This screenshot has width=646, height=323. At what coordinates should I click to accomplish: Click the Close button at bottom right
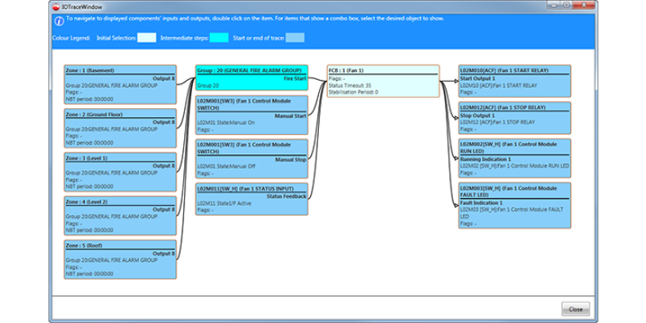pyautogui.click(x=575, y=309)
